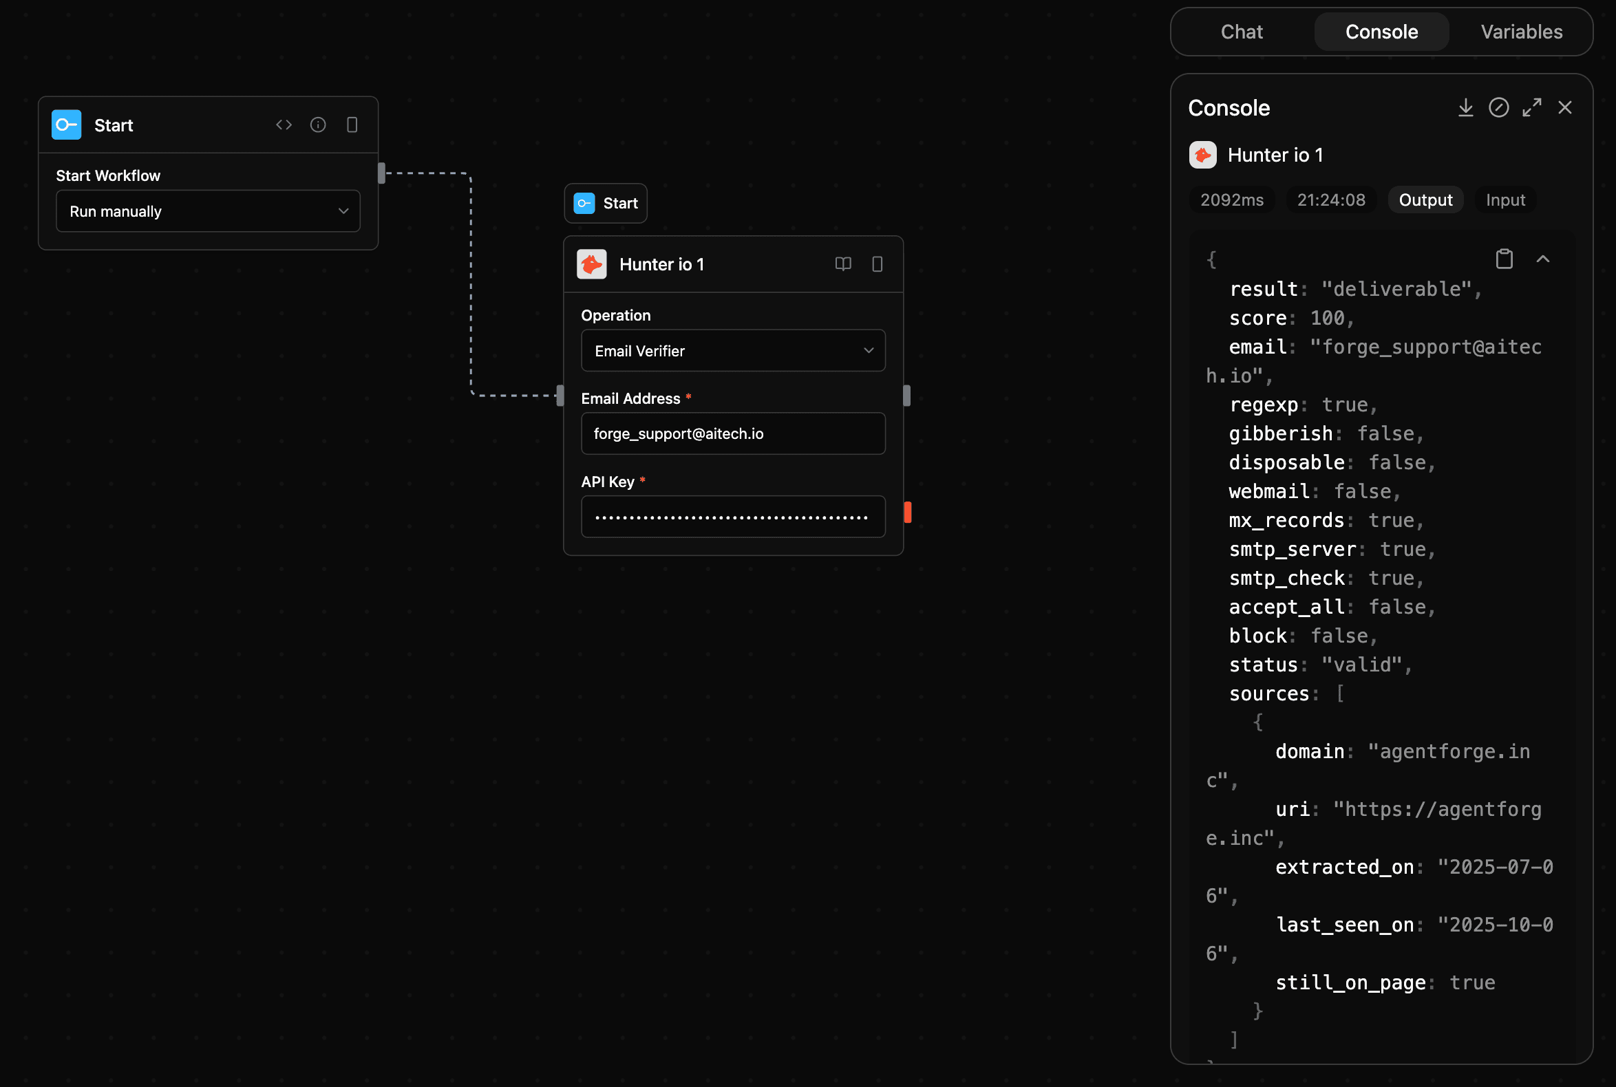Open the Run manually dropdown
Image resolution: width=1616 pixels, height=1087 pixels.
[x=207, y=211]
